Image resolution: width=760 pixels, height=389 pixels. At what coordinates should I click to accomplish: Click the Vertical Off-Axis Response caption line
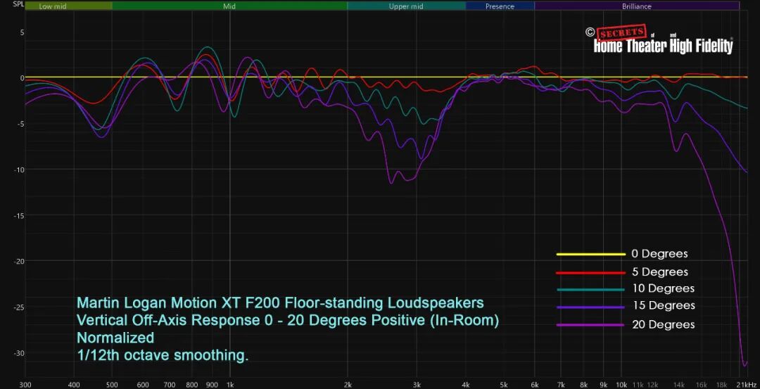(x=288, y=321)
